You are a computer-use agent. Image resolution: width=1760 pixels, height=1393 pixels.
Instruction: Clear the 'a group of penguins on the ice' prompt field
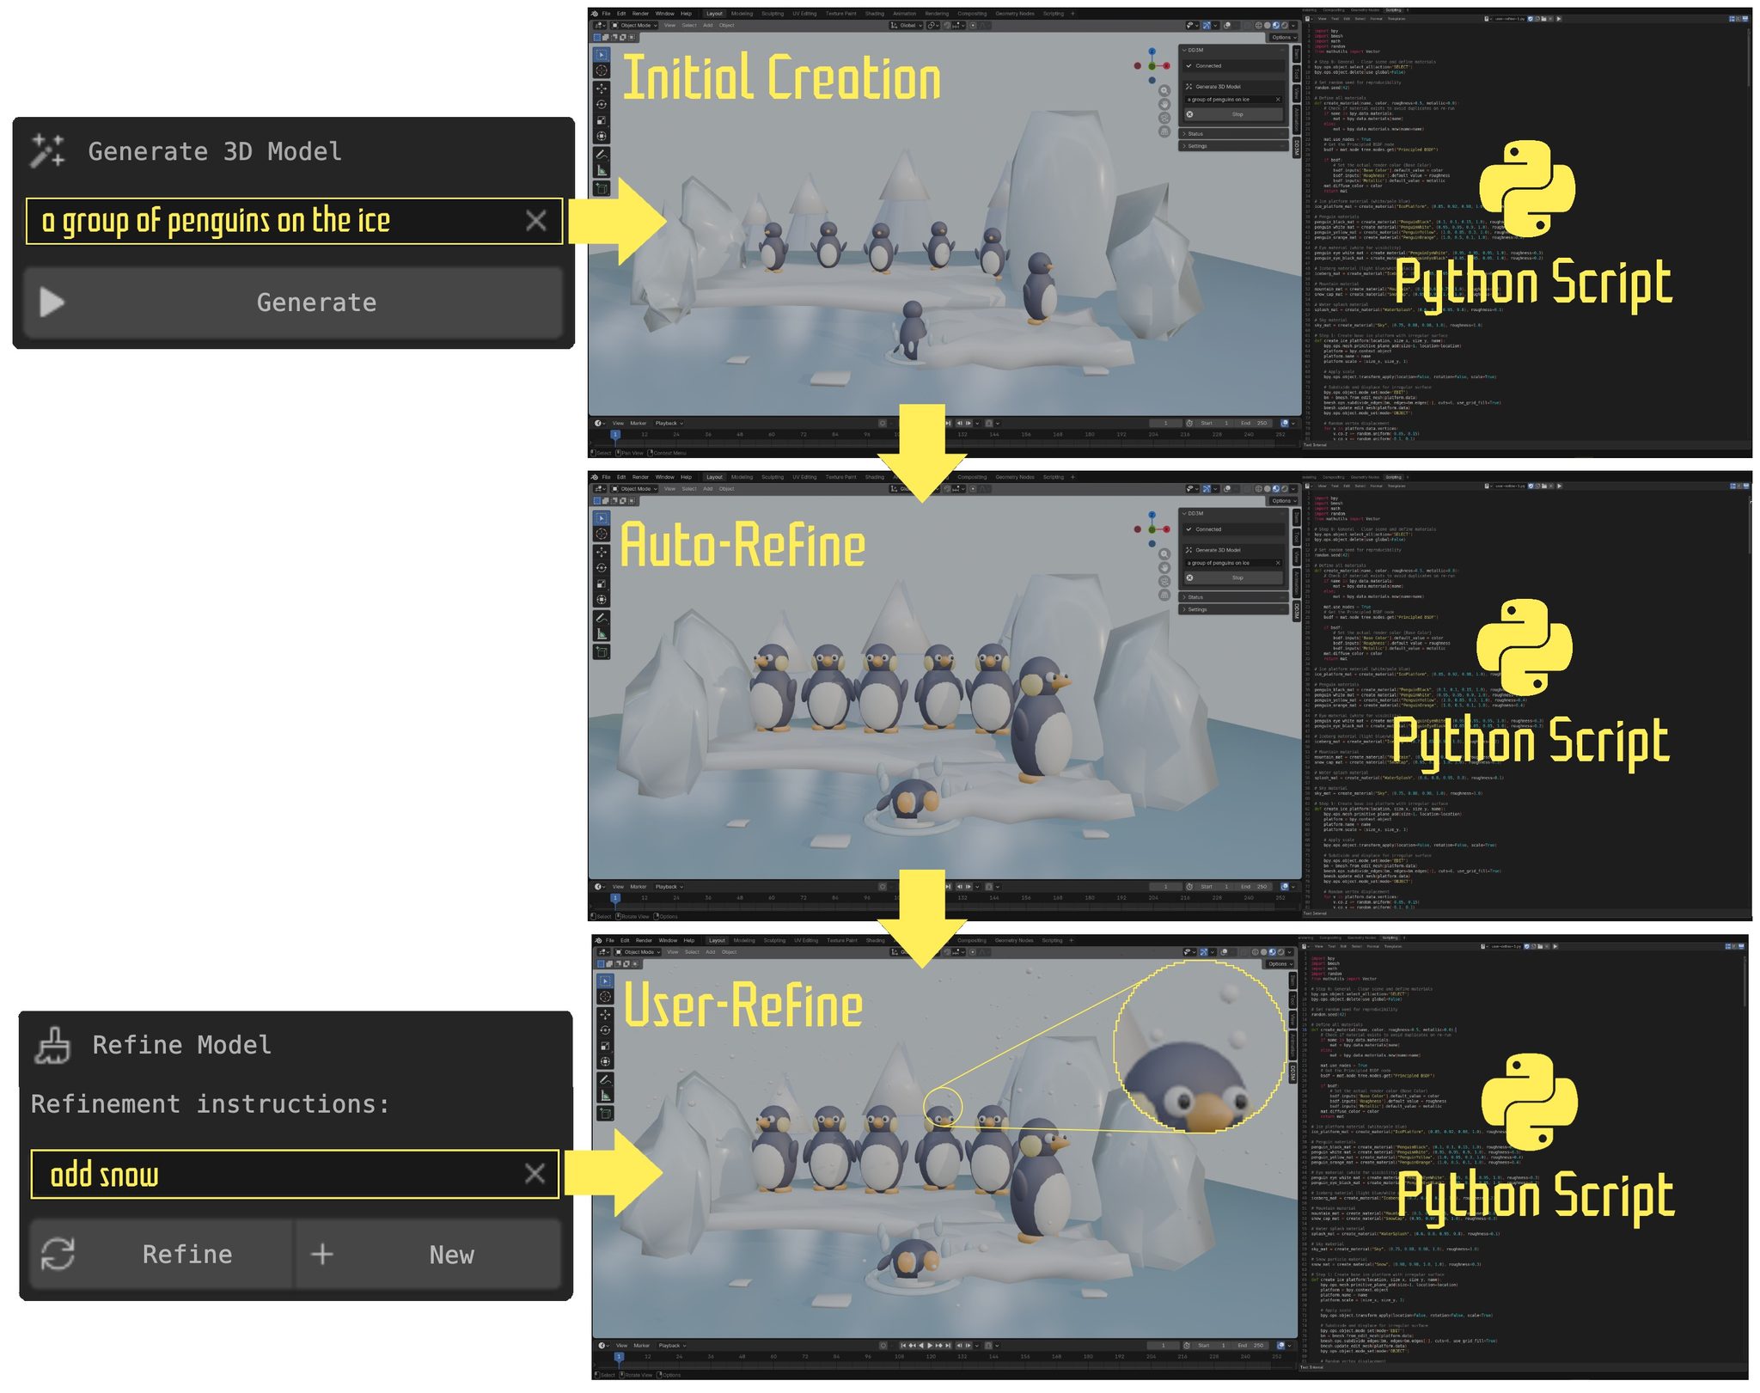pyautogui.click(x=536, y=221)
